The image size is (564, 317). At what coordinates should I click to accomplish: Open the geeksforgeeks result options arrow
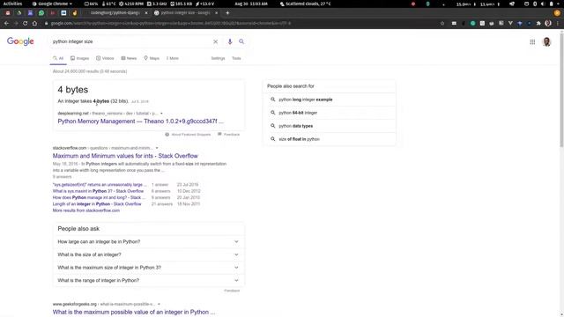coord(159,305)
